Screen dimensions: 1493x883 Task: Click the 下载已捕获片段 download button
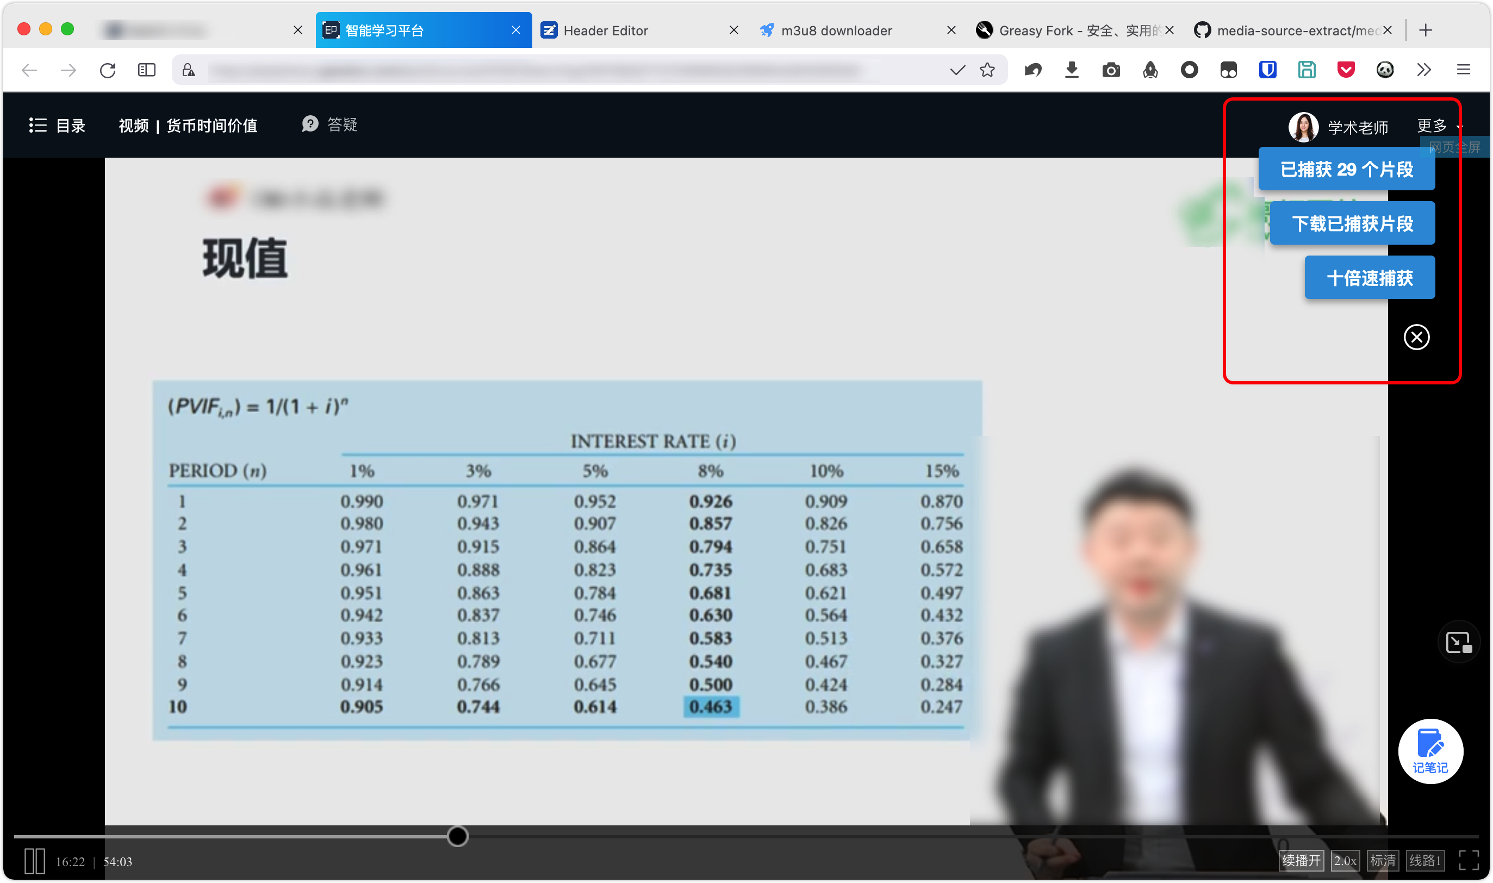[1352, 223]
